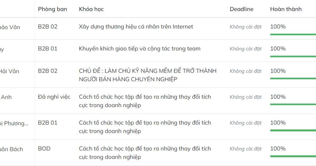Click the green progress bar of the top row
This screenshot has width=316, height=166.
tap(292, 34)
